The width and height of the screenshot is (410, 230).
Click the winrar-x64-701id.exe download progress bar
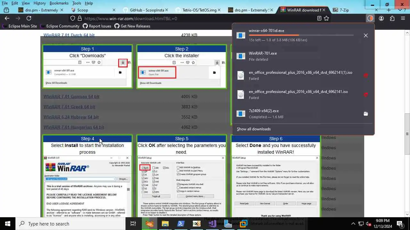pos(301,35)
